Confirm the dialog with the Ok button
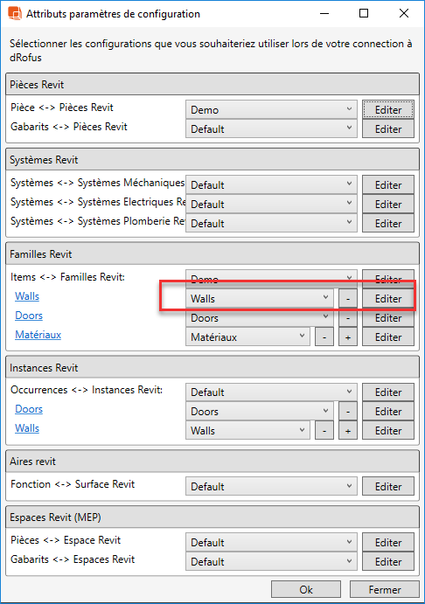This screenshot has width=425, height=604. [x=306, y=590]
